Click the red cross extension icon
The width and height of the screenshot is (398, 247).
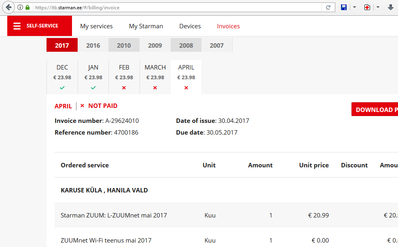tap(367, 7)
